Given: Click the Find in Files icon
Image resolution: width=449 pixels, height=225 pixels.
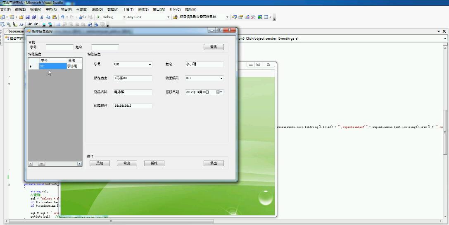Looking at the screenshot, I should coord(175,17).
